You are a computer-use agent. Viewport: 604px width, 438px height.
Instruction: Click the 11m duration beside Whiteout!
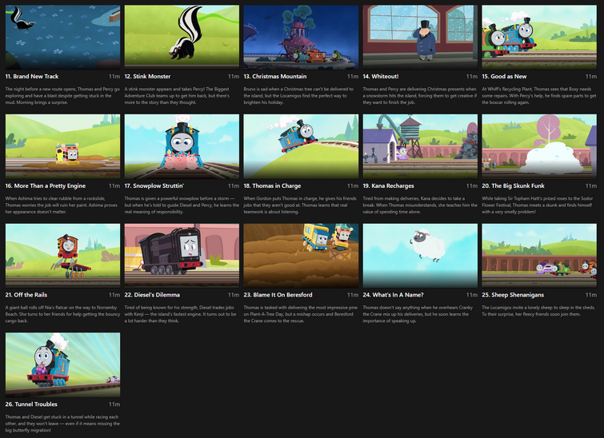(472, 77)
